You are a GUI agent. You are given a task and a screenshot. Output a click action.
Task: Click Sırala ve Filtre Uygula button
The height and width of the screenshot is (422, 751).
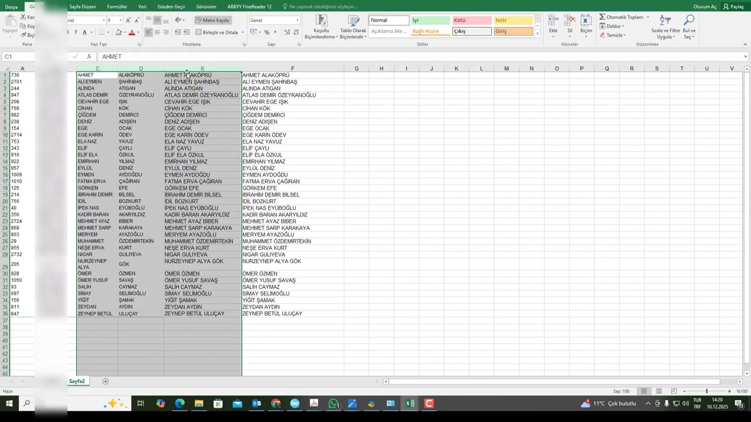(665, 26)
